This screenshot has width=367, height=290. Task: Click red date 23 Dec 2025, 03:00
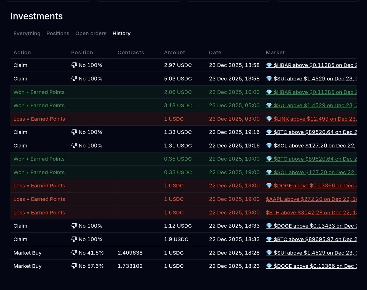[x=234, y=119]
